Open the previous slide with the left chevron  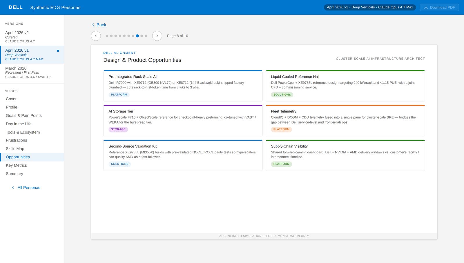click(96, 36)
